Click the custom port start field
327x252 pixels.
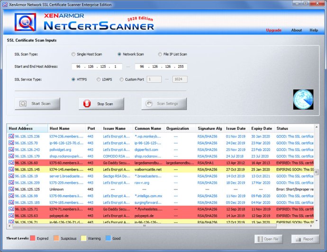154,79
